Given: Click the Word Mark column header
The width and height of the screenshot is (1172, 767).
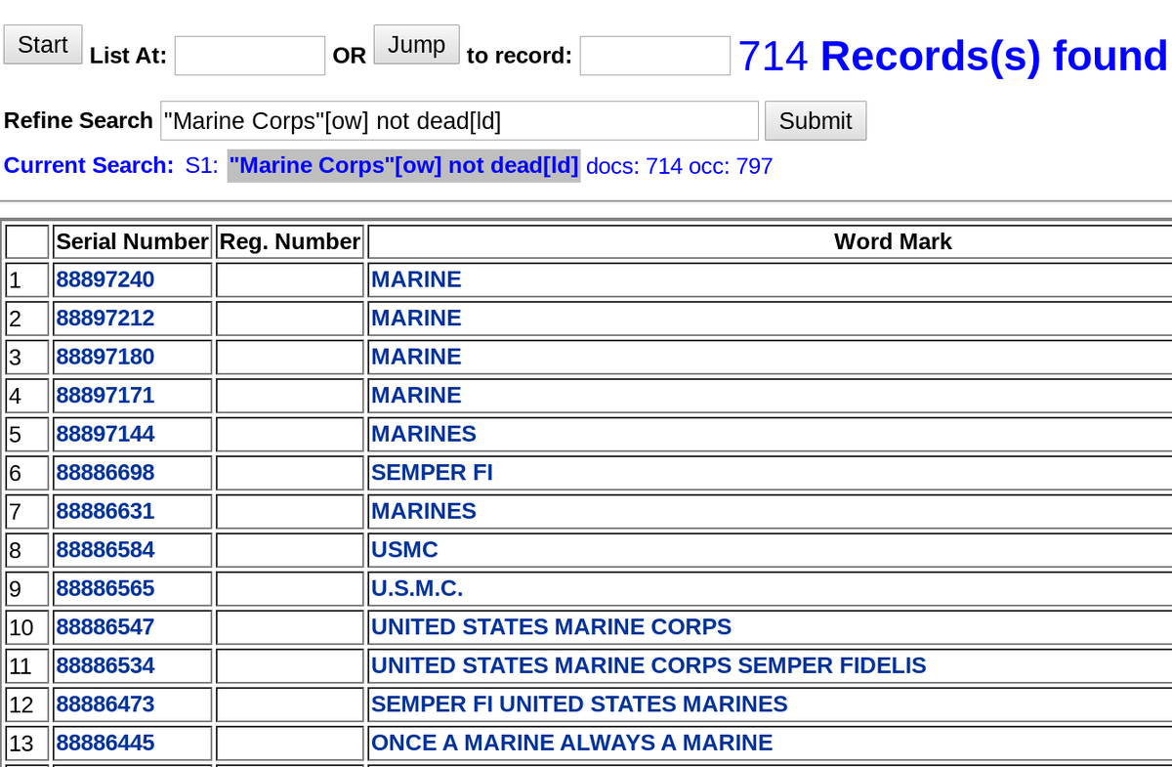Looking at the screenshot, I should click(893, 241).
